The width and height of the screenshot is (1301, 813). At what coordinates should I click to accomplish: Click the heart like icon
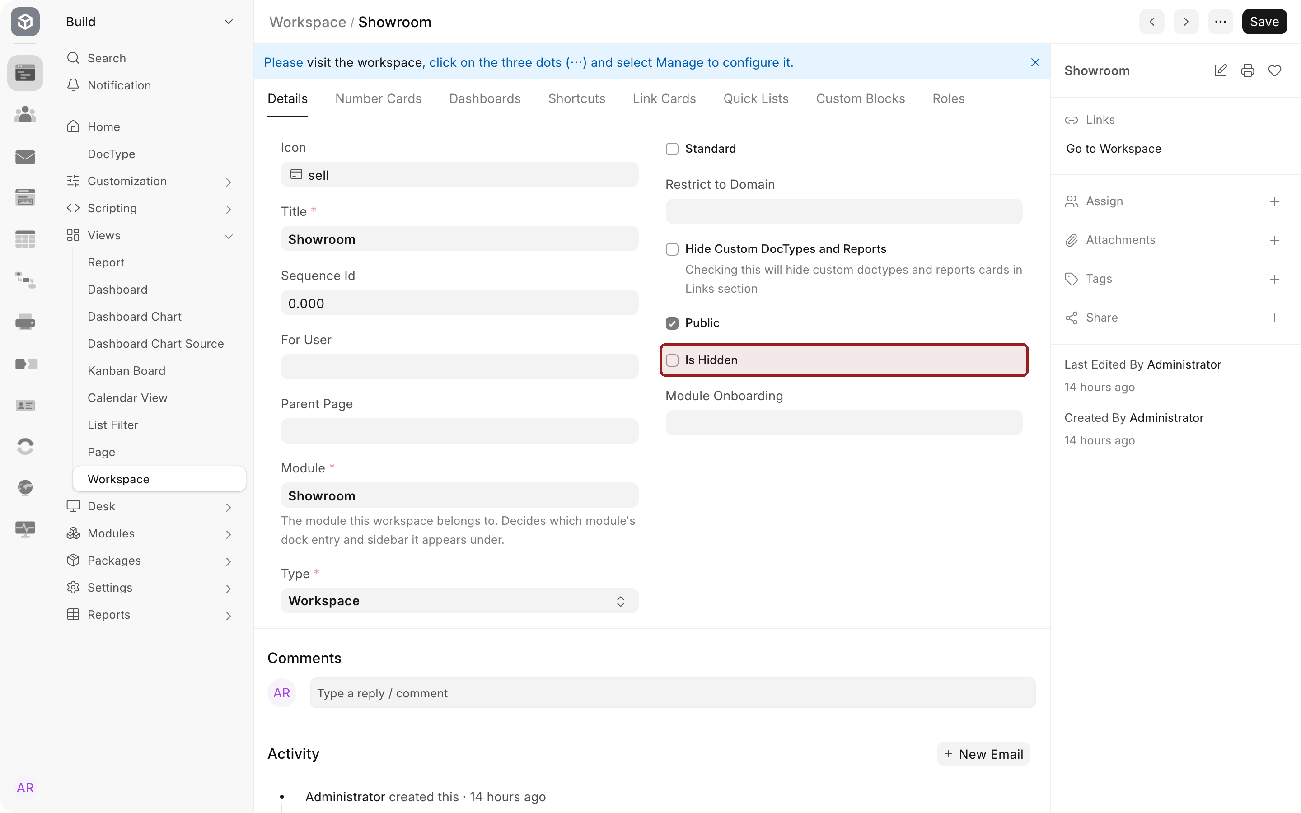tap(1275, 70)
